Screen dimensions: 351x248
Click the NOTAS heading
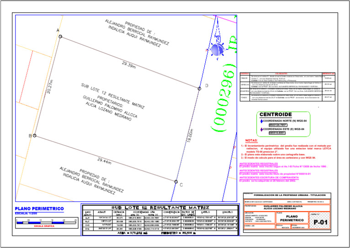coord(251,141)
